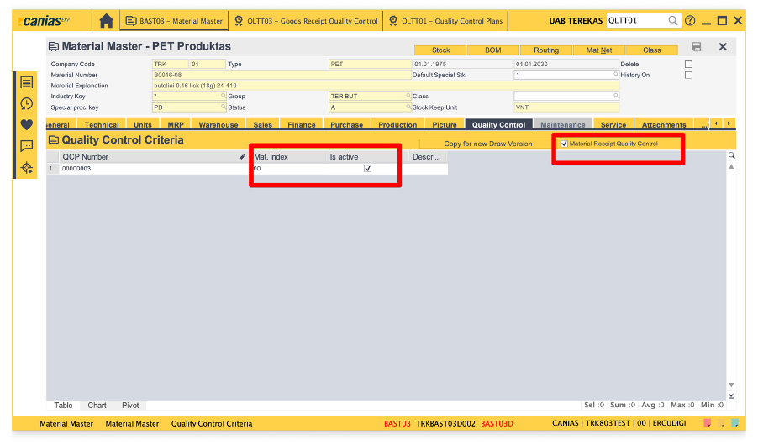This screenshot has width=758, height=445.
Task: Open the messages chat icon in sidebar
Action: (27, 146)
